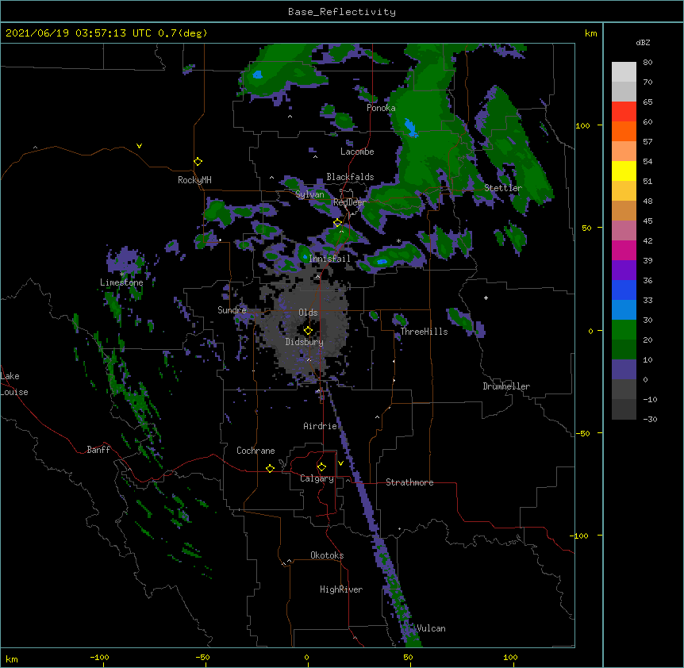Click the Blackfalds city label
Image resolution: width=684 pixels, height=668 pixels.
[350, 177]
